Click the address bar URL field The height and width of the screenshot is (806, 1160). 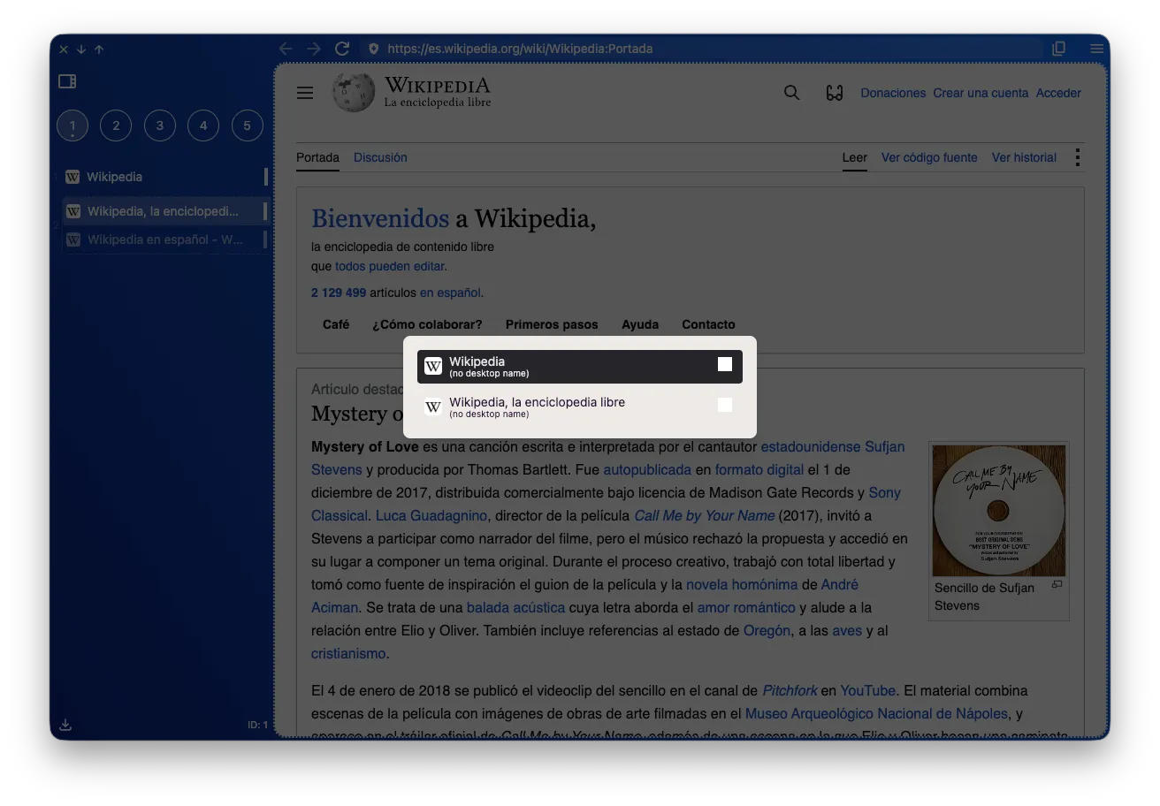[x=703, y=49]
